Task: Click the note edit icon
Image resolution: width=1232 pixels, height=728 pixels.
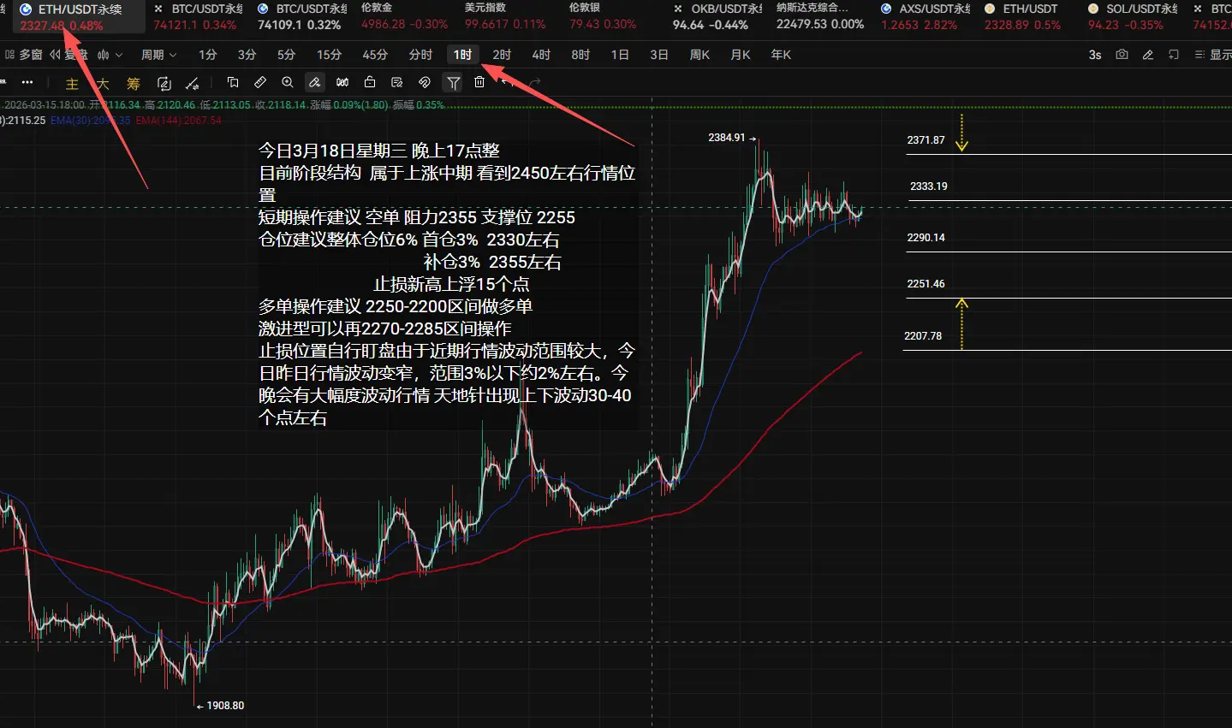Action: [397, 83]
